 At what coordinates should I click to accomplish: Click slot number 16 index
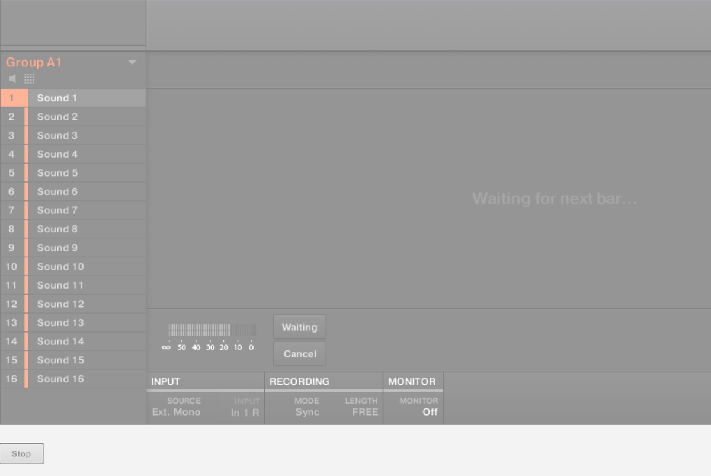[11, 379]
